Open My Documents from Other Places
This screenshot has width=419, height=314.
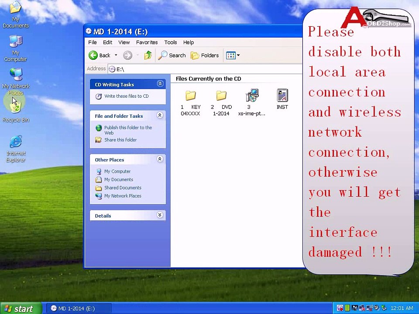click(x=119, y=179)
